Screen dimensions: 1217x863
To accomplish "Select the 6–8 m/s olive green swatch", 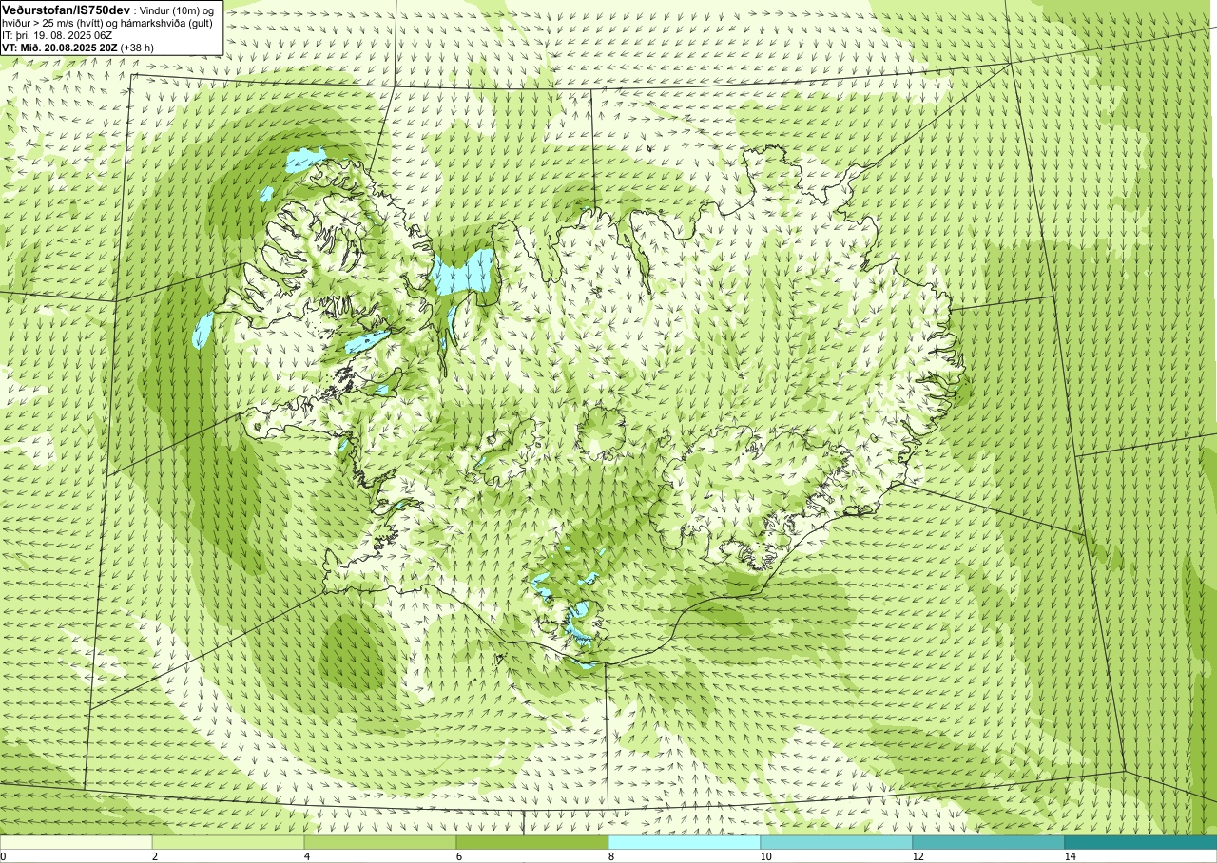I will (x=532, y=842).
